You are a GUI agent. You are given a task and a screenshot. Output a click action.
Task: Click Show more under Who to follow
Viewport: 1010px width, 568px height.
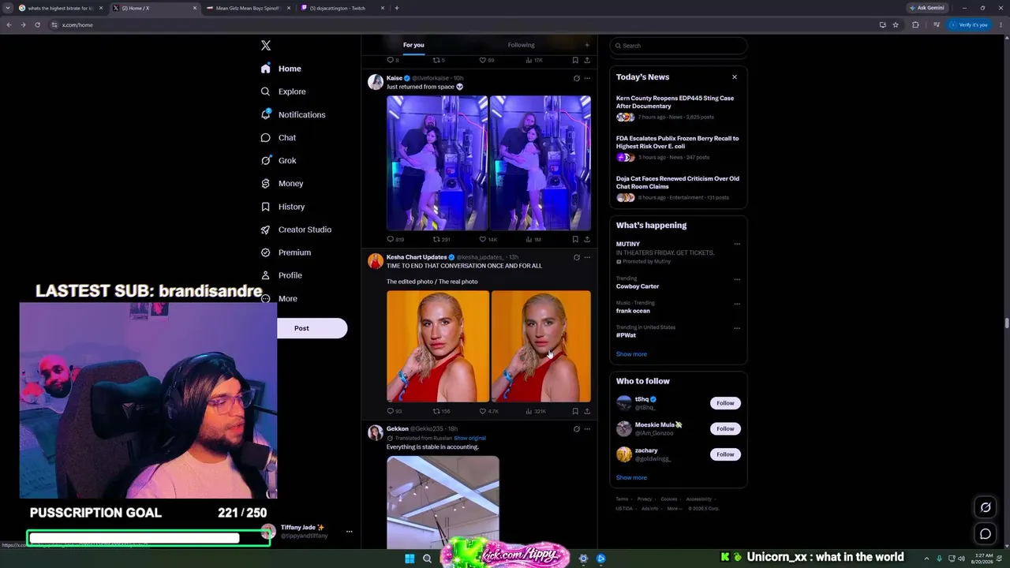(x=631, y=477)
